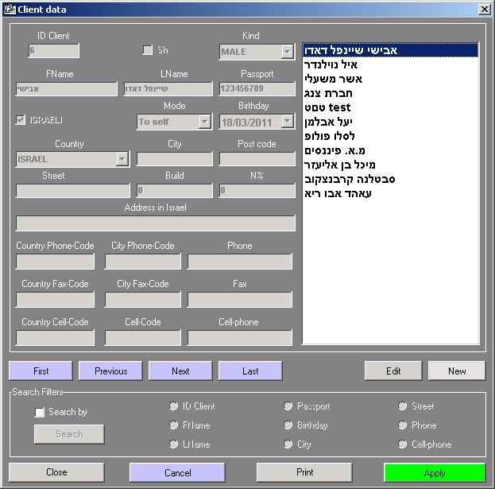Image resolution: width=495 pixels, height=489 pixels.
Task: Go to the Next client record
Action: click(180, 371)
